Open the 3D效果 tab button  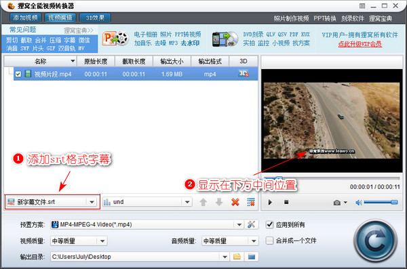(95, 18)
